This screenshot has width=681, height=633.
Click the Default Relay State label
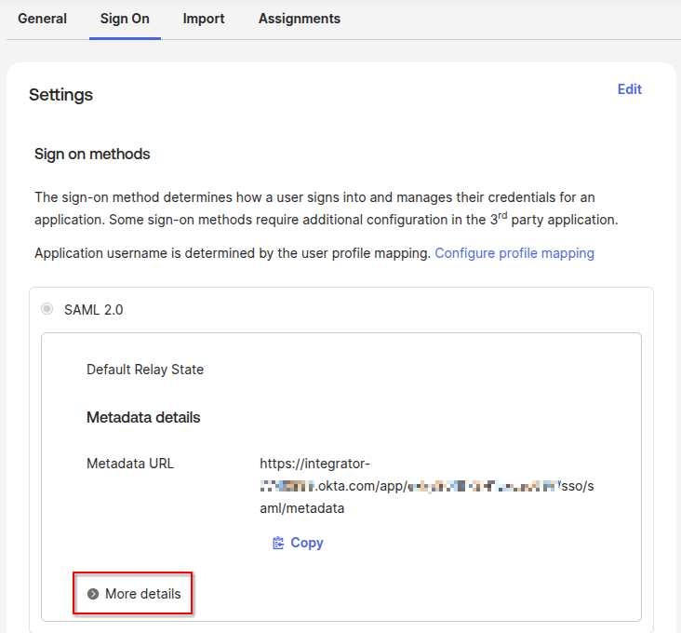(145, 370)
